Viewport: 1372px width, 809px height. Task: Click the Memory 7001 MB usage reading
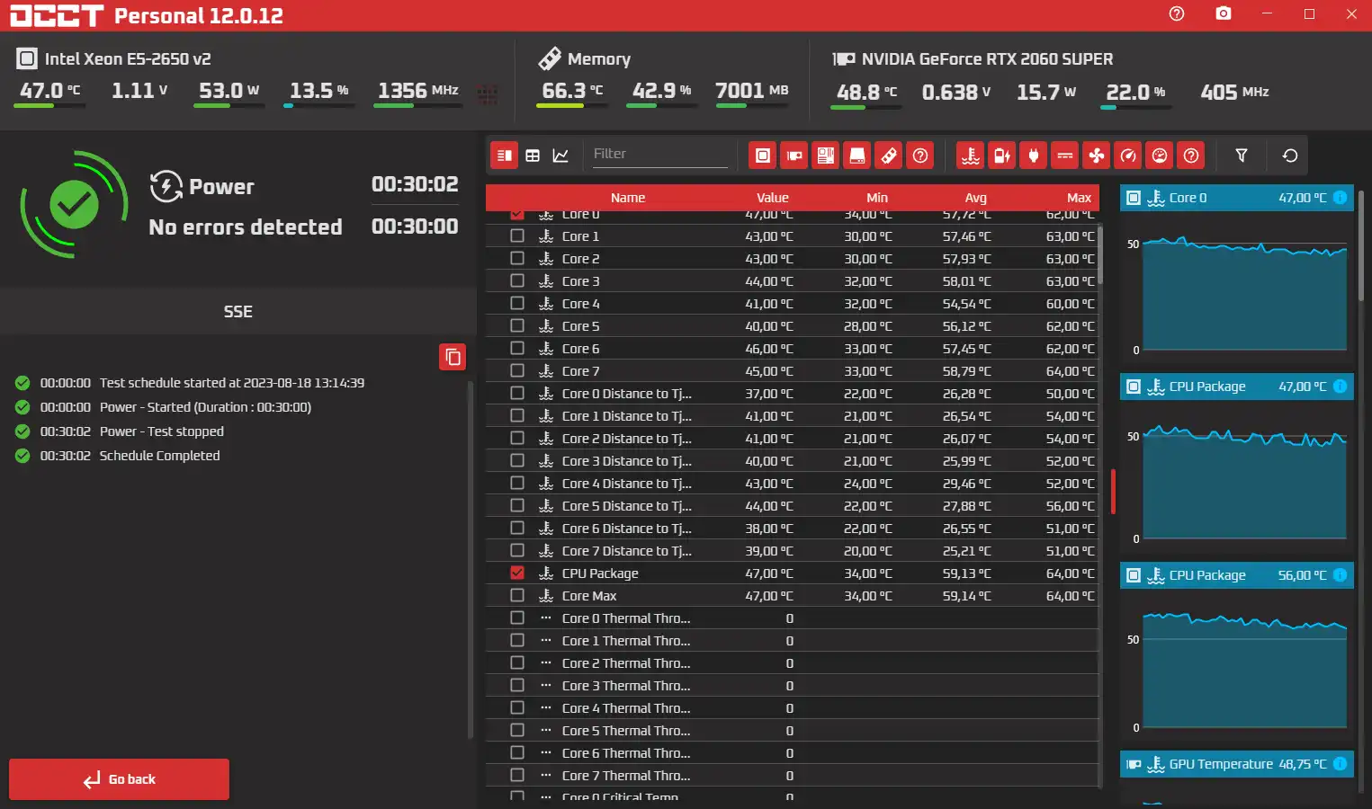pos(751,91)
